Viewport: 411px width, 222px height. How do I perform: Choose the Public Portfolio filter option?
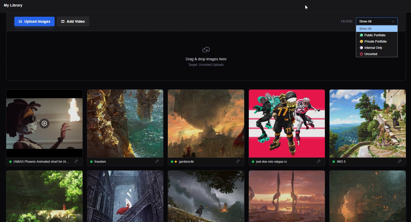click(377, 35)
